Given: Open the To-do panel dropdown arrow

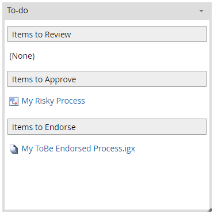Looking at the screenshot, I should point(201,11).
